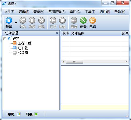Screen dimensions: 131x120
Task: Click the horizontal scrollbar thumb in file list
Action: pyautogui.click(x=74, y=62)
